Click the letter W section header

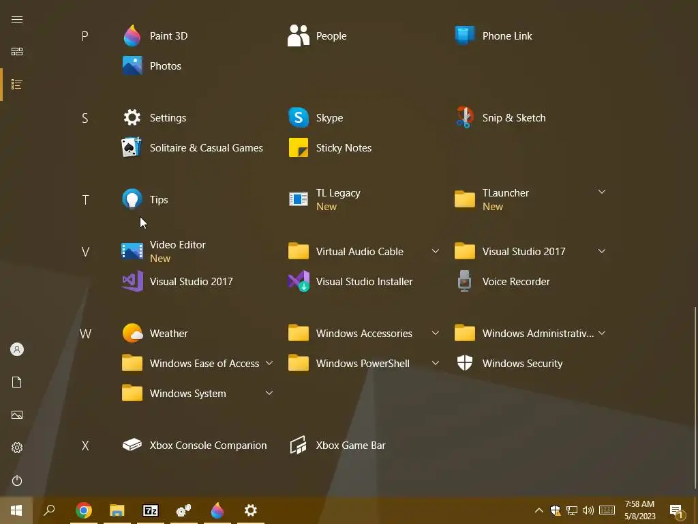coord(85,333)
